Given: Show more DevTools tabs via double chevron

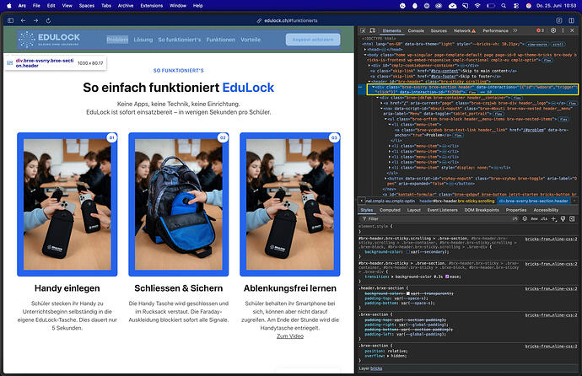Looking at the screenshot, I should 515,30.
